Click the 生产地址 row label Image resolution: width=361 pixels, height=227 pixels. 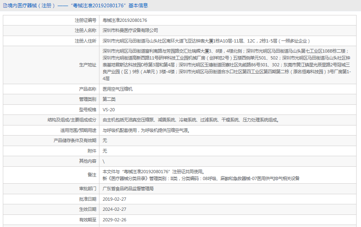[88, 65]
